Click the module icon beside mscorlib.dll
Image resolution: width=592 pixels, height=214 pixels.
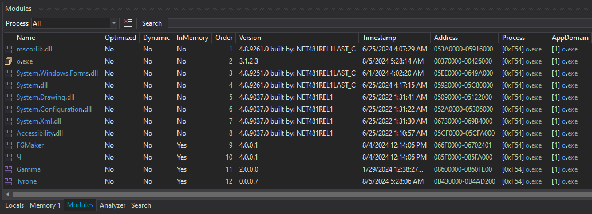[x=9, y=49]
